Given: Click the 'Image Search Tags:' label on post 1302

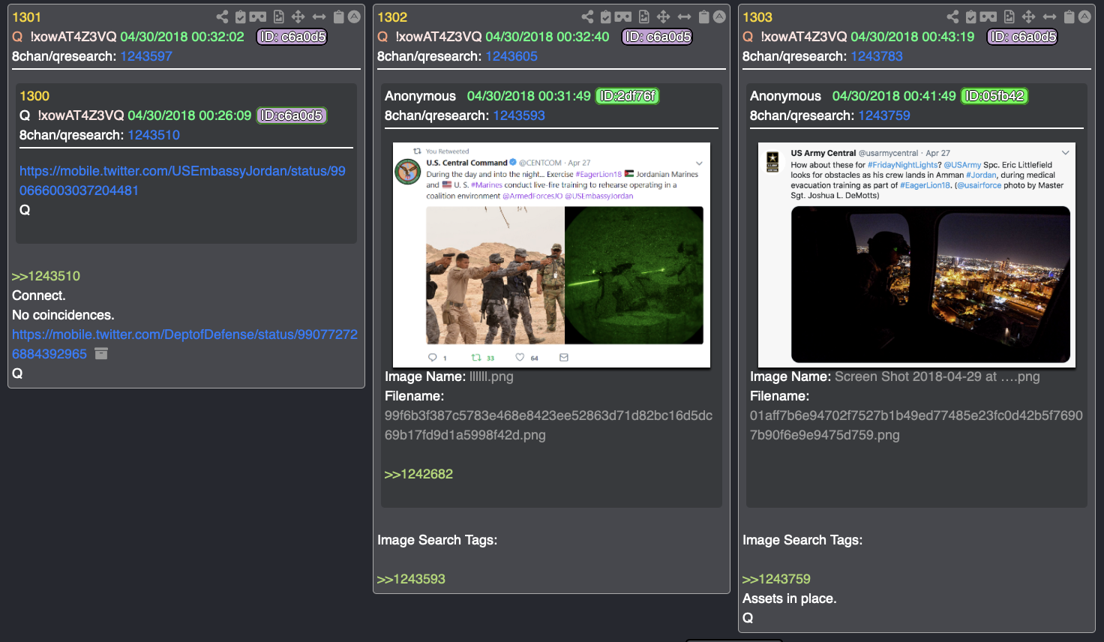Looking at the screenshot, I should point(437,540).
